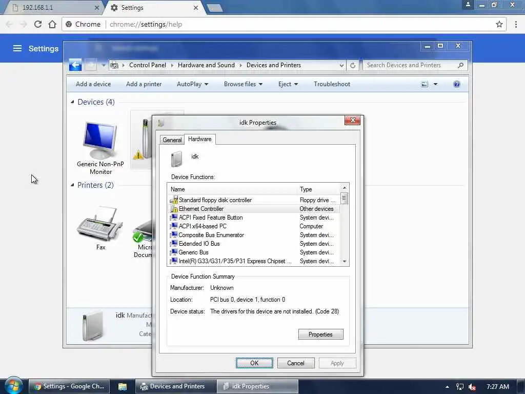Select the Hardware tab
Screen dimensions: 525x394
199,139
